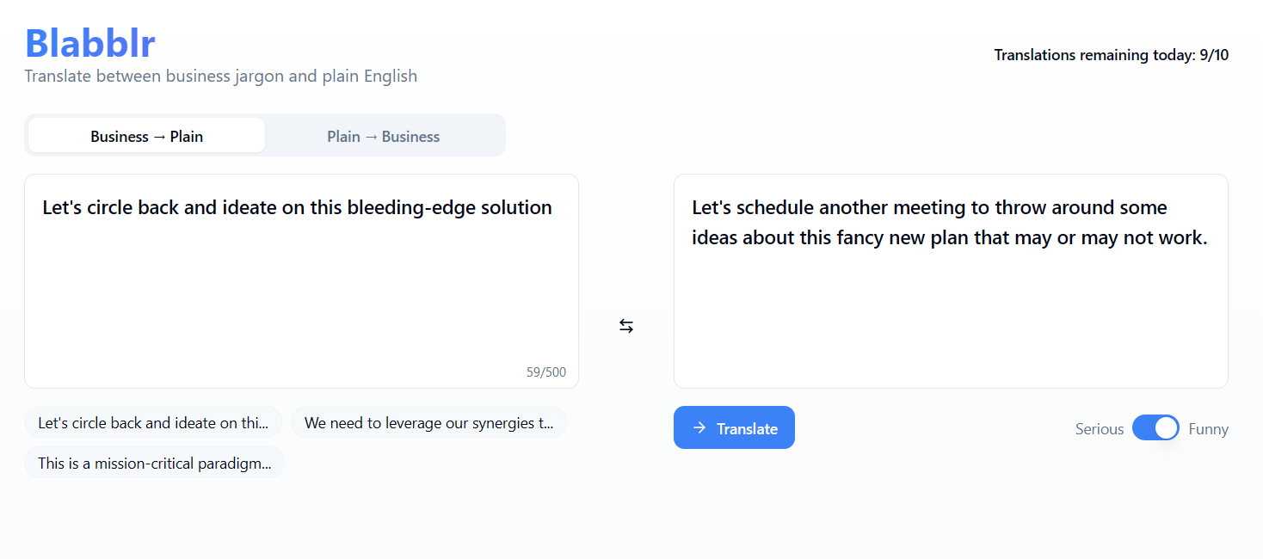
Task: Select the "Funny" tone label
Action: click(1208, 429)
